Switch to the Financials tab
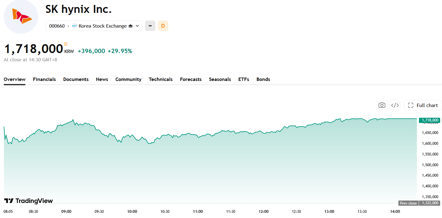442x218 pixels. point(45,79)
